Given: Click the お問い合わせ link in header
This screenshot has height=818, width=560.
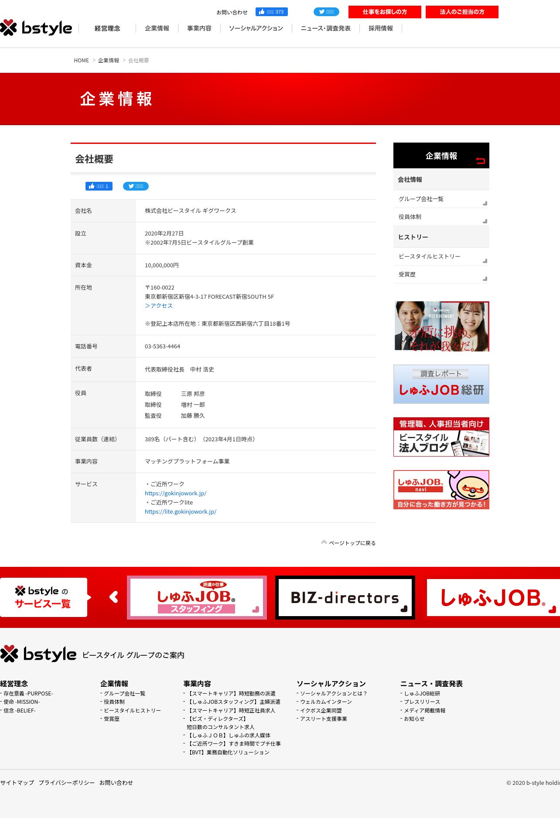Looking at the screenshot, I should pos(232,12).
